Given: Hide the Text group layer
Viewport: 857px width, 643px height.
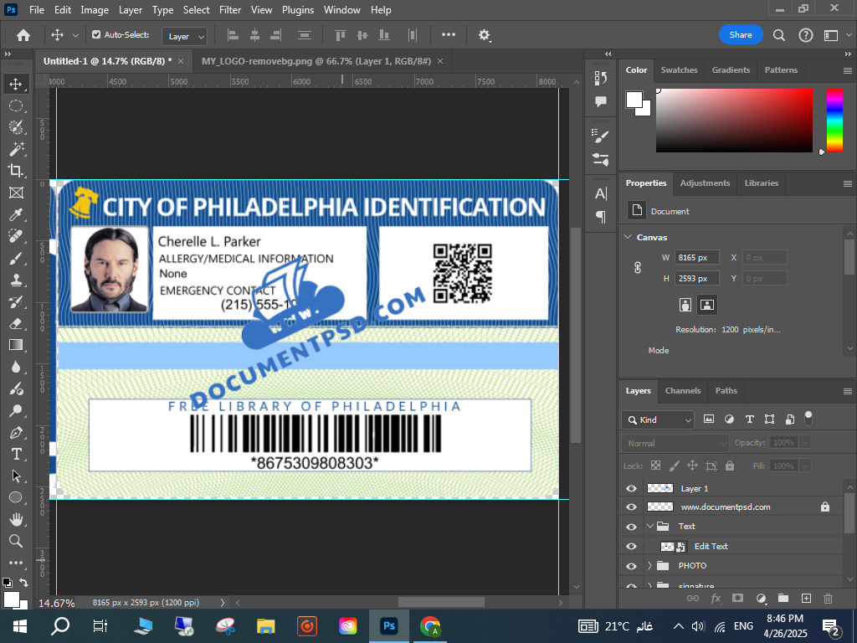Looking at the screenshot, I should pos(631,527).
